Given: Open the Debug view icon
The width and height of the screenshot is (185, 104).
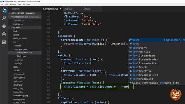Looking at the screenshot, I should coord(4,34).
